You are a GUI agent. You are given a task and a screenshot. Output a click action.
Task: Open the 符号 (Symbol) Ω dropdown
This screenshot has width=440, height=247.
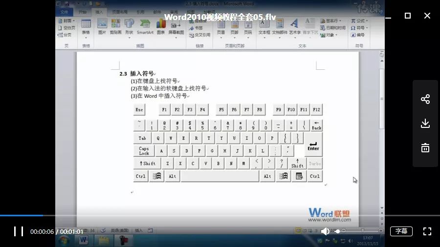click(359, 28)
